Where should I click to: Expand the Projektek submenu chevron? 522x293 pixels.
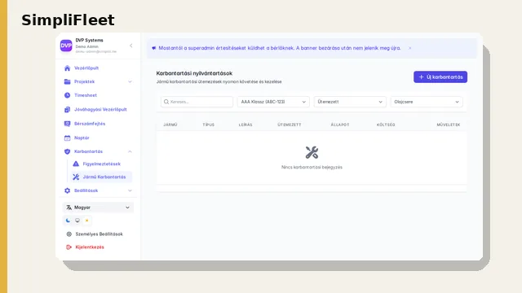click(x=130, y=81)
